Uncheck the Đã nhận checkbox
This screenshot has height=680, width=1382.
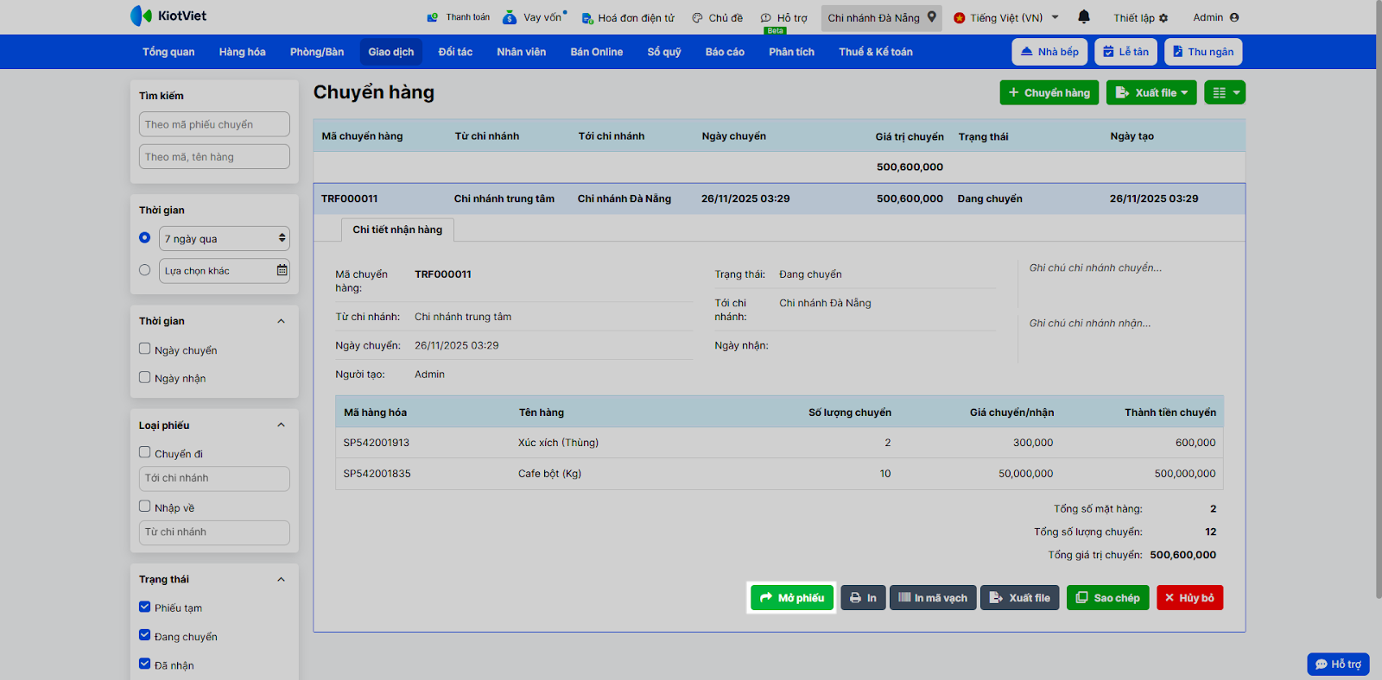pos(144,664)
